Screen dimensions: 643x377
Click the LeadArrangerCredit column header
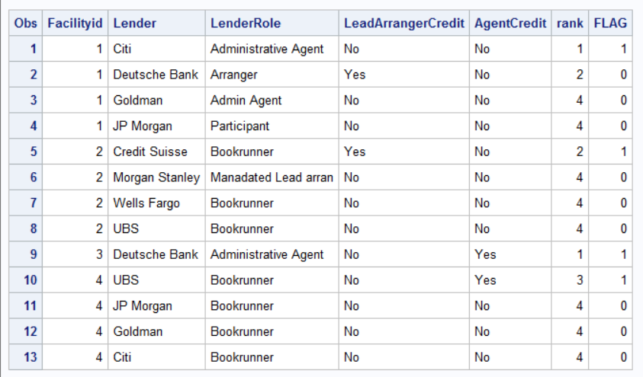[x=403, y=24]
